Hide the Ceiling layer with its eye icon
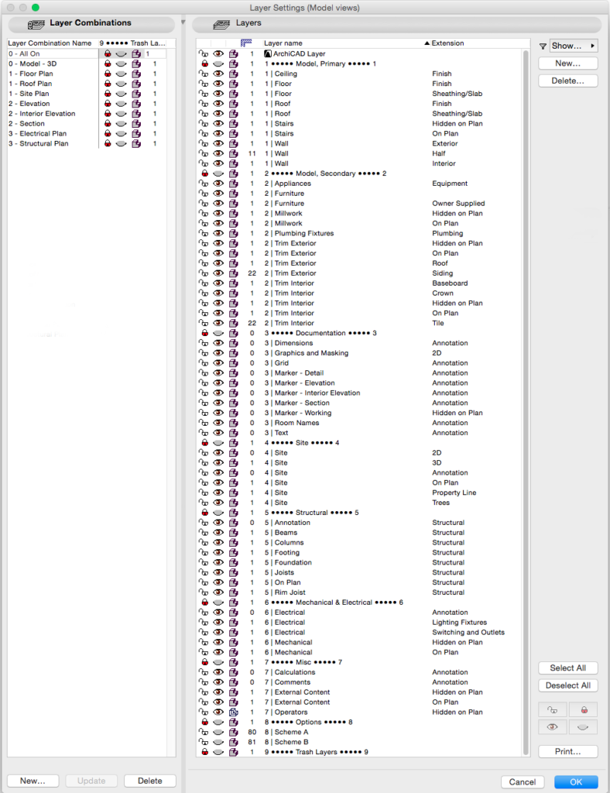Screen dimensions: 610x793 pyautogui.click(x=218, y=74)
